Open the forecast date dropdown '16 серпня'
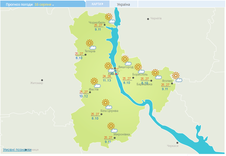This screenshot has height=156, width=226. [x=44, y=5]
